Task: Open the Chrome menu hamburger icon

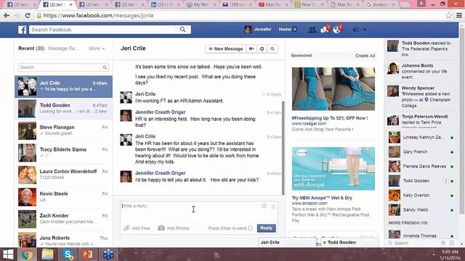Action: (458, 15)
